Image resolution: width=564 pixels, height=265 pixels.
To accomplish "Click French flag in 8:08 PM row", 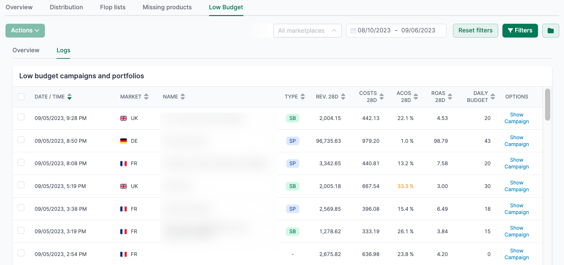I will click(124, 164).
